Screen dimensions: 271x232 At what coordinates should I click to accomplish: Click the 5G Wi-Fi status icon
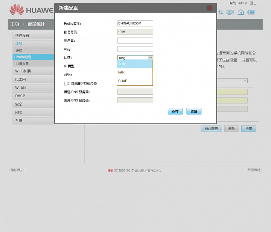click(230, 12)
